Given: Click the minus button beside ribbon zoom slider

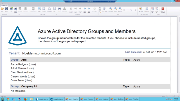Looking at the screenshot, I should (x=124, y=10).
